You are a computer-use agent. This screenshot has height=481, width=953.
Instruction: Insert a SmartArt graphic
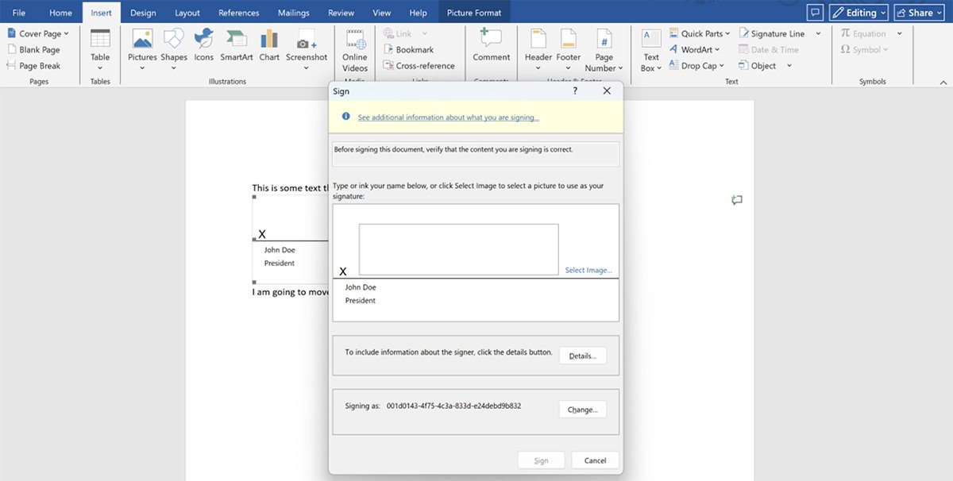point(236,46)
